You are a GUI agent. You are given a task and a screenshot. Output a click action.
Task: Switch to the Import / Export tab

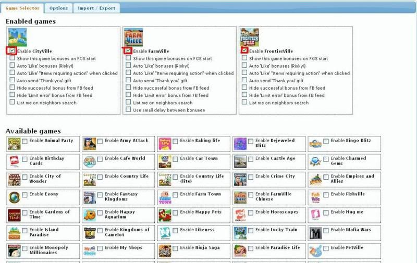96,8
